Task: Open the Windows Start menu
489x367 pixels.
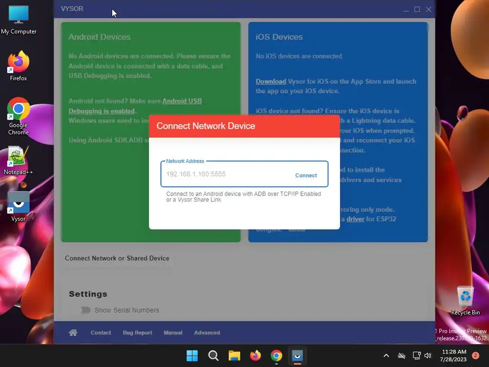Action: pyautogui.click(x=192, y=356)
